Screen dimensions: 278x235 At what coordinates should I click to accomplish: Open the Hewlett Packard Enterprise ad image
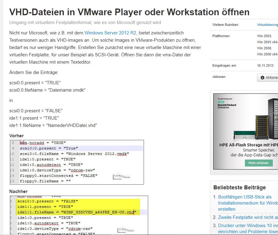pyautogui.click(x=245, y=132)
